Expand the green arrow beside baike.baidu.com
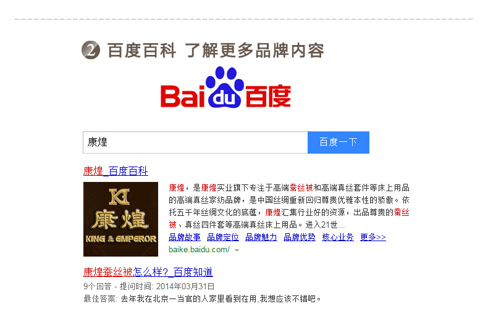The height and width of the screenshot is (317, 488). (x=237, y=250)
